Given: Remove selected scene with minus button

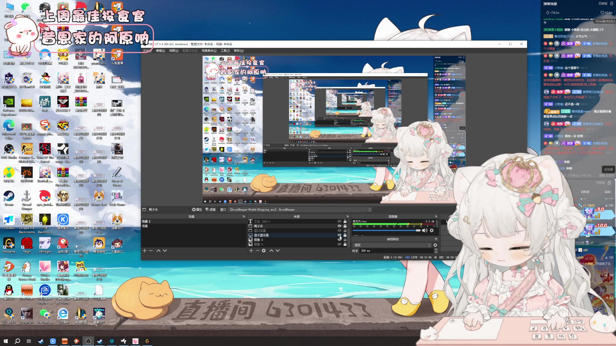Looking at the screenshot, I should [x=151, y=251].
